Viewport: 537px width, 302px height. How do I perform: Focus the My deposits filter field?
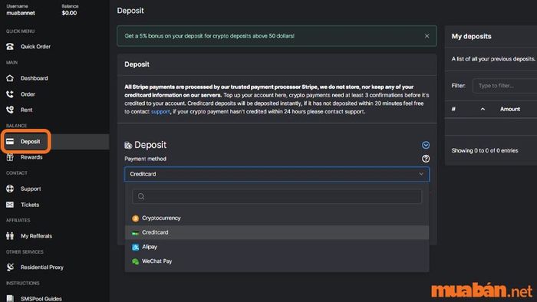click(505, 86)
